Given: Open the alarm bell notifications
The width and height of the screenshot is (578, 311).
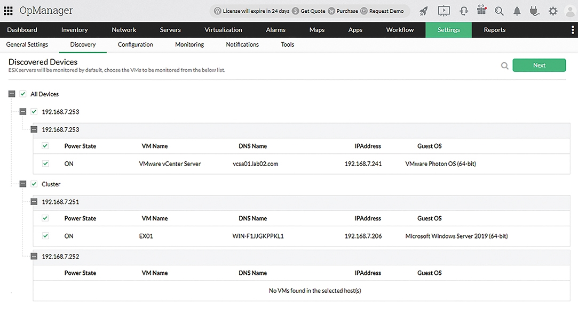Looking at the screenshot, I should [x=517, y=11].
